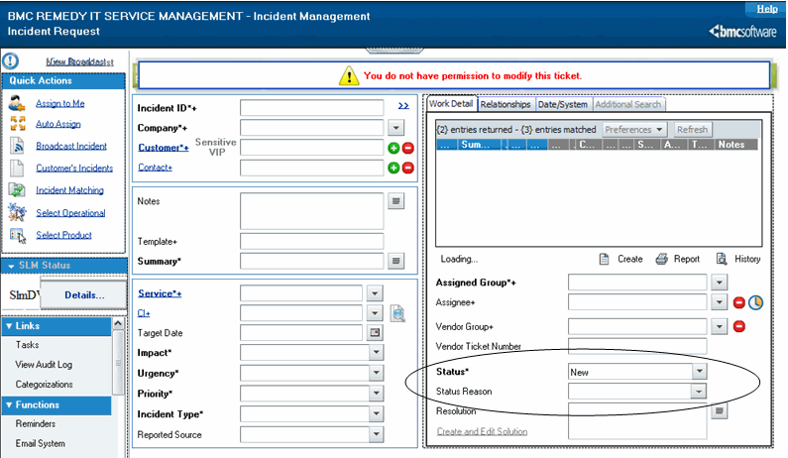Click the Auto Assign arrows icon
Screen dimensions: 788x458
tap(18, 124)
